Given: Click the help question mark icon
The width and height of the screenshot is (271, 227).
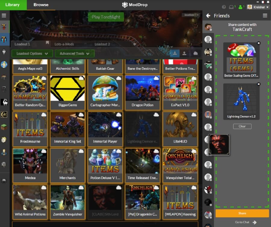Looking at the screenshot, I should 224,7.
